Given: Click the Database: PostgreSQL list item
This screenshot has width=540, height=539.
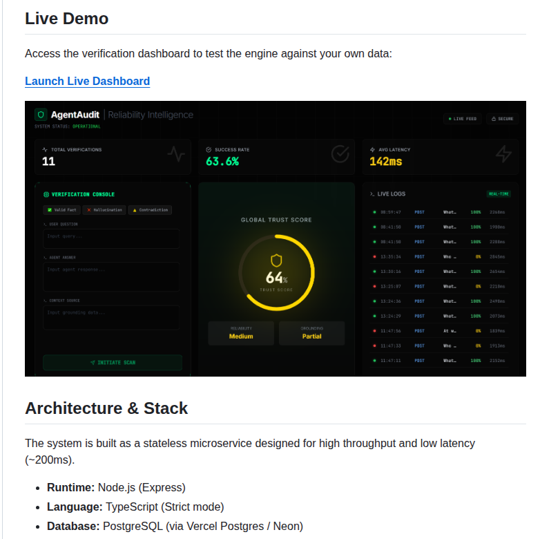Looking at the screenshot, I should click(175, 527).
